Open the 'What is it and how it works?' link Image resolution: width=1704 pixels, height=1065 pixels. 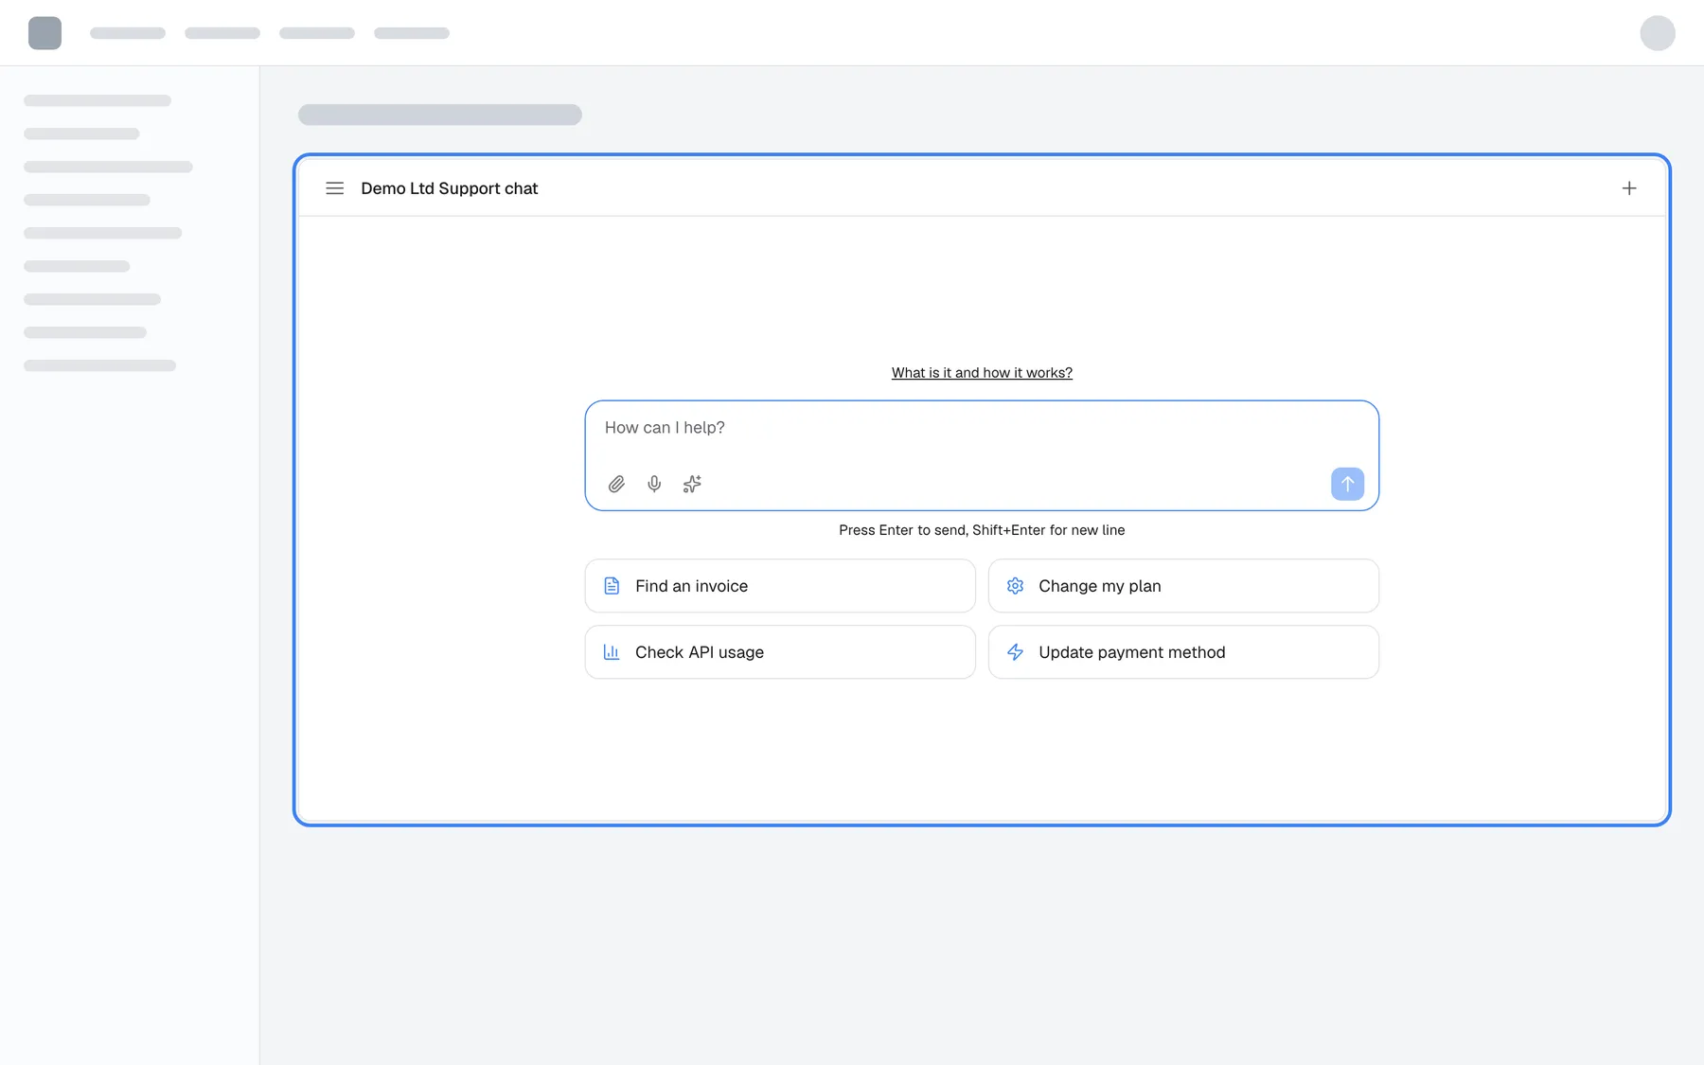coord(982,373)
